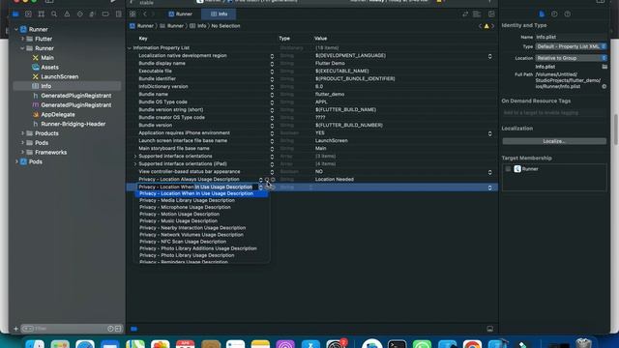Select LaunchScreen in navigator

59,76
